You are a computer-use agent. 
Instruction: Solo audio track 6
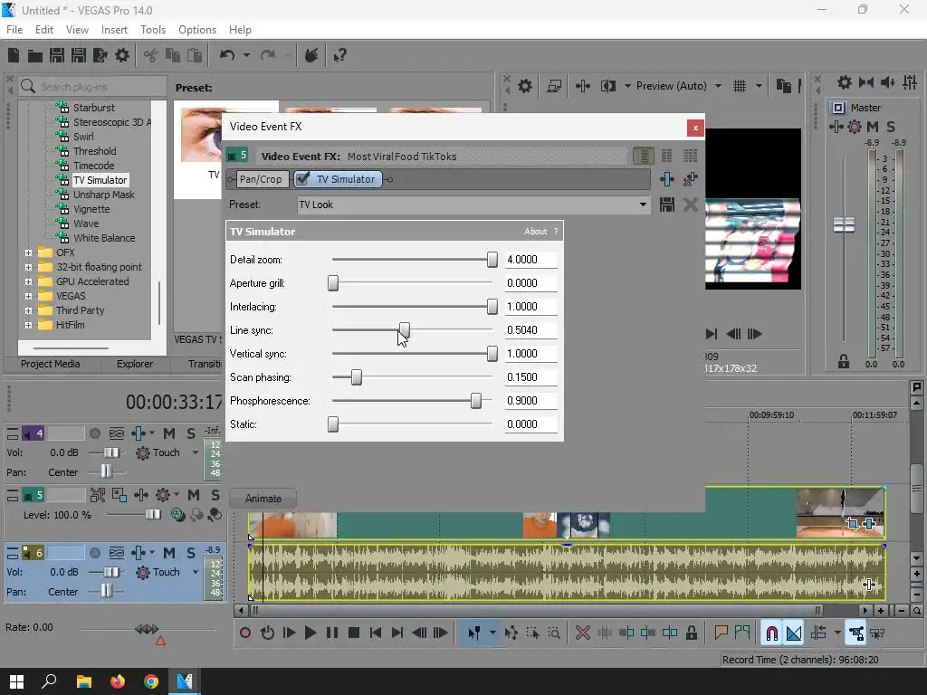(x=191, y=553)
